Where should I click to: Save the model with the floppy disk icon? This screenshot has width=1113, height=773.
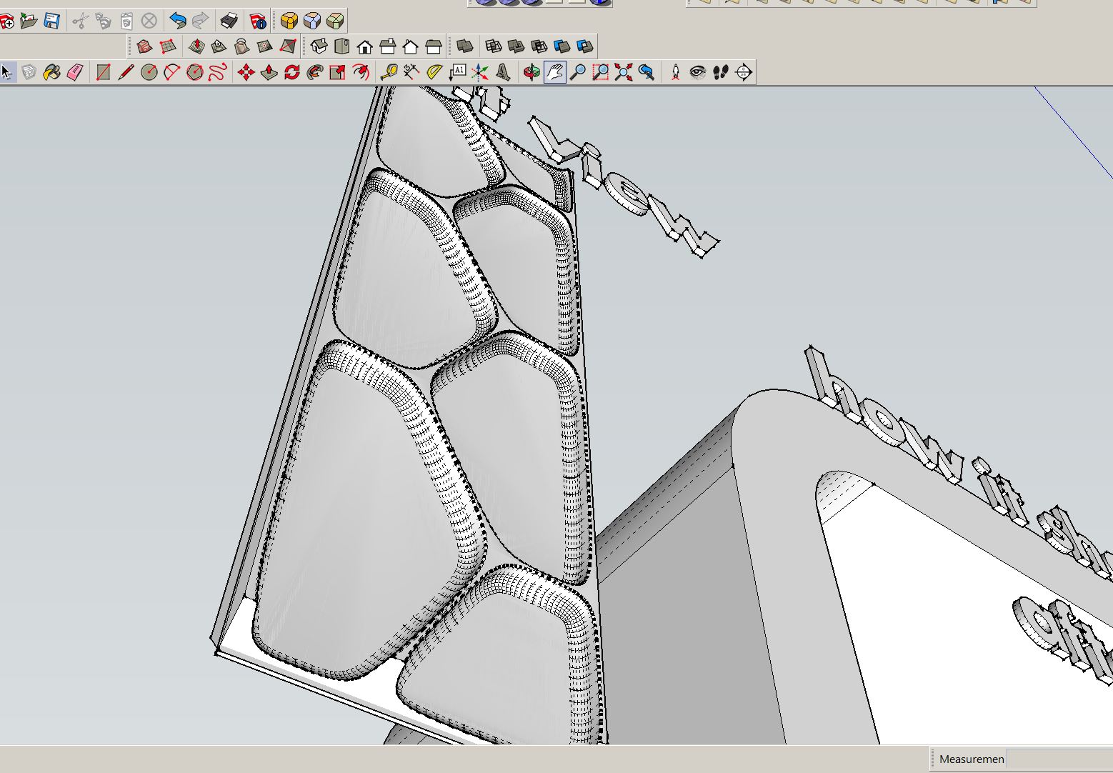tap(52, 21)
